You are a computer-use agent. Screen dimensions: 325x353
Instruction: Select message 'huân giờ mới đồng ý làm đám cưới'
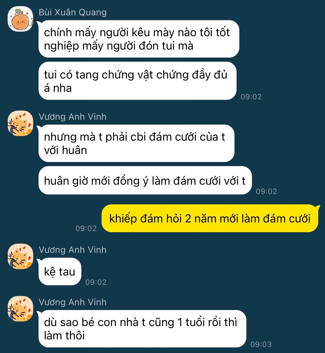coord(145,180)
